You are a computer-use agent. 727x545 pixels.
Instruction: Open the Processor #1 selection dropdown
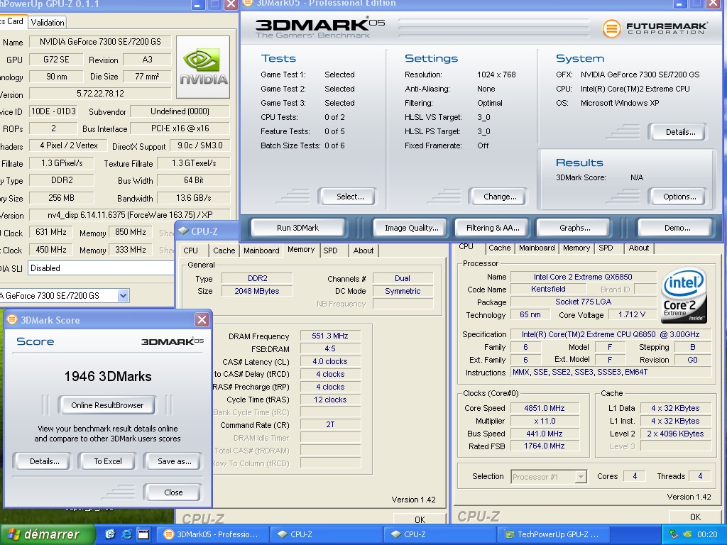[x=581, y=476]
